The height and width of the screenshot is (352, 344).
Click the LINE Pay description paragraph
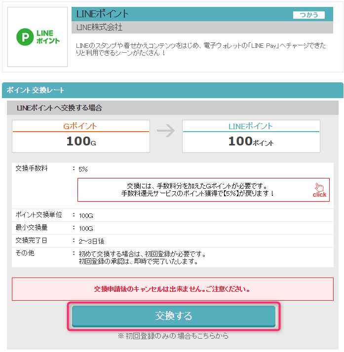click(201, 49)
